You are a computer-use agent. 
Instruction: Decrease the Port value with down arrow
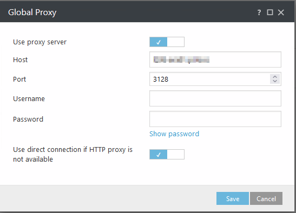click(x=275, y=81)
